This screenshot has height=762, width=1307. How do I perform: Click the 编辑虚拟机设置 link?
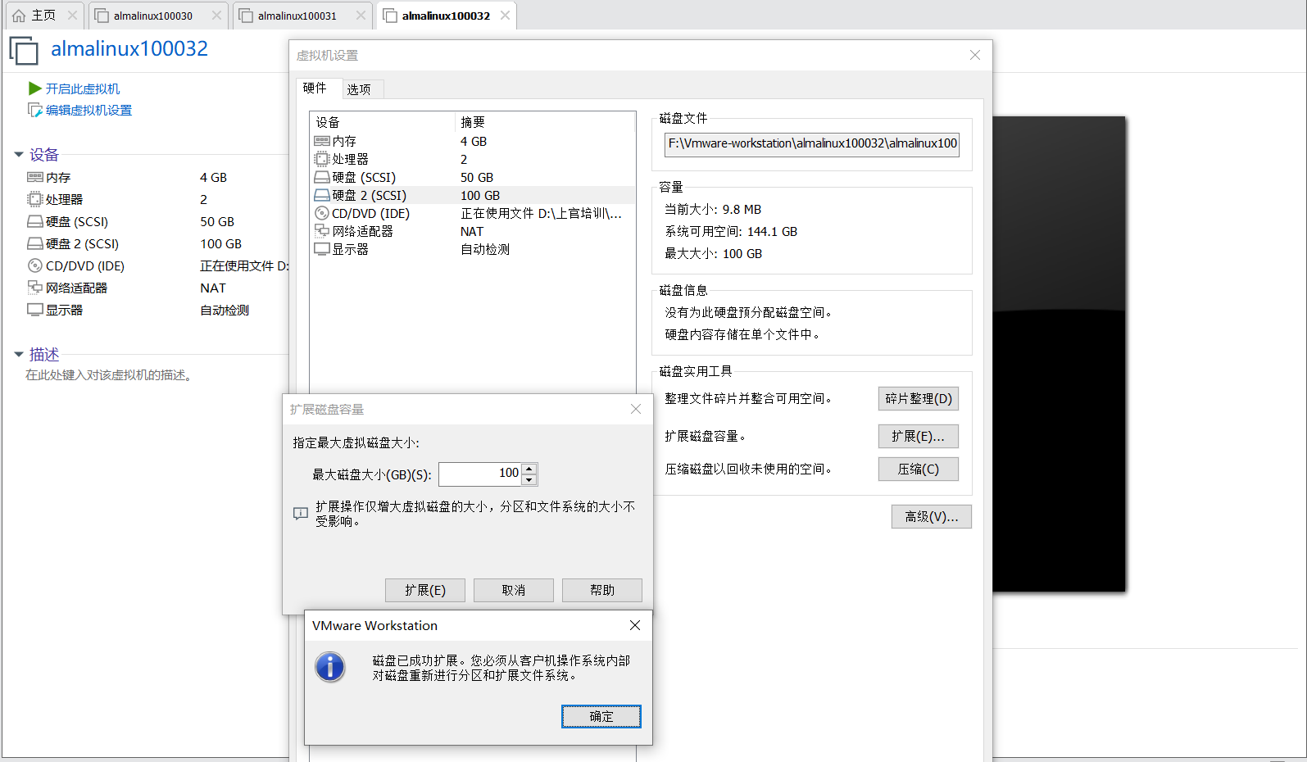tap(88, 110)
